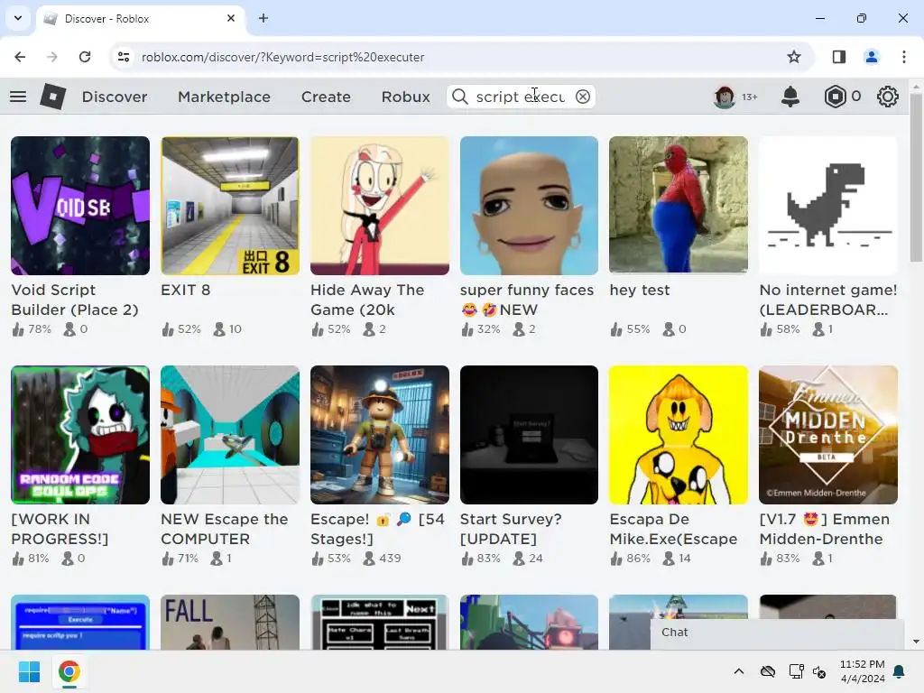The height and width of the screenshot is (693, 924).
Task: Click the Roblox logo home icon
Action: point(52,97)
